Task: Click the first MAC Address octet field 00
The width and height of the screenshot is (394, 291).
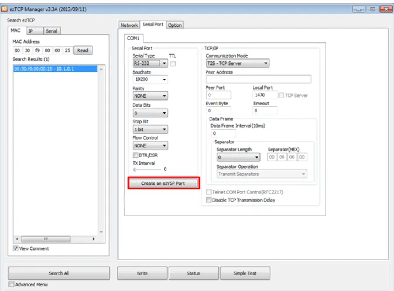Action: point(18,50)
